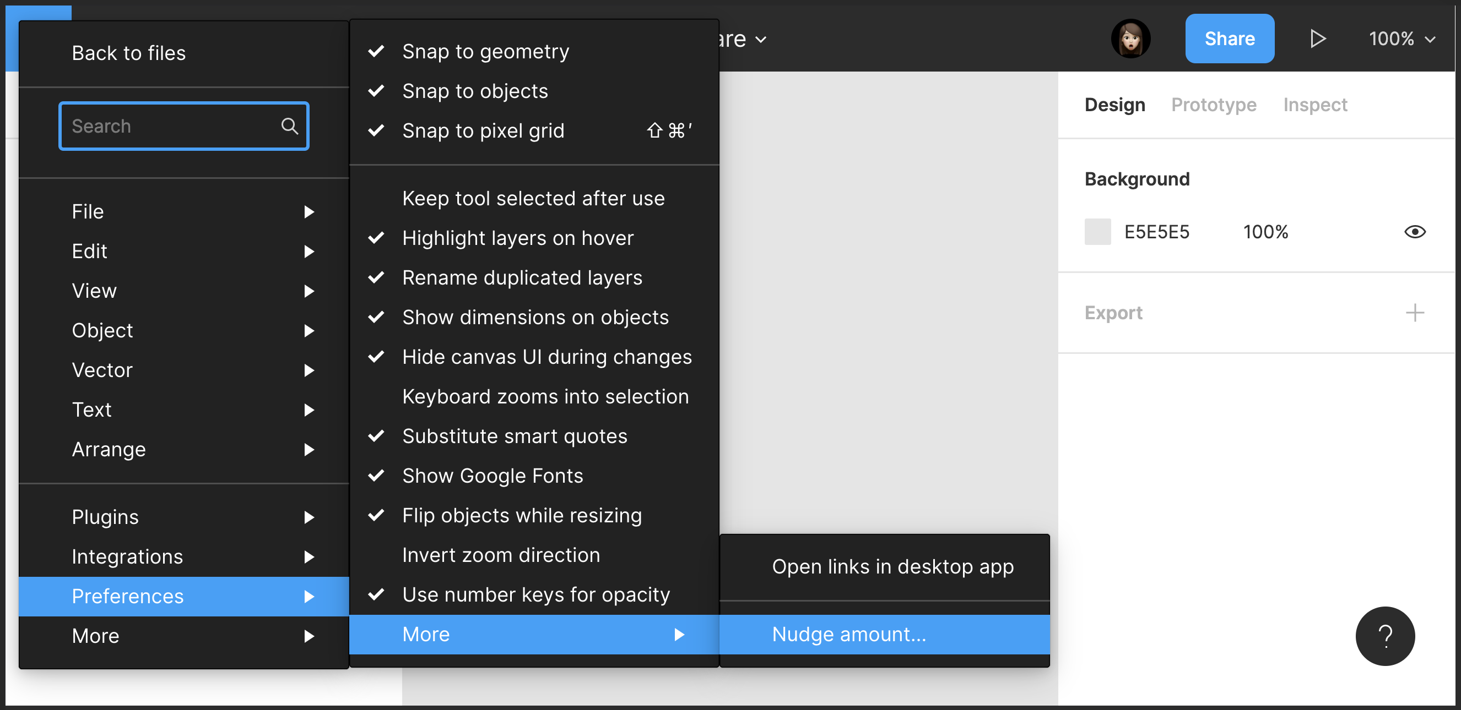Click the search magnifier icon
1461x710 pixels.
[289, 126]
